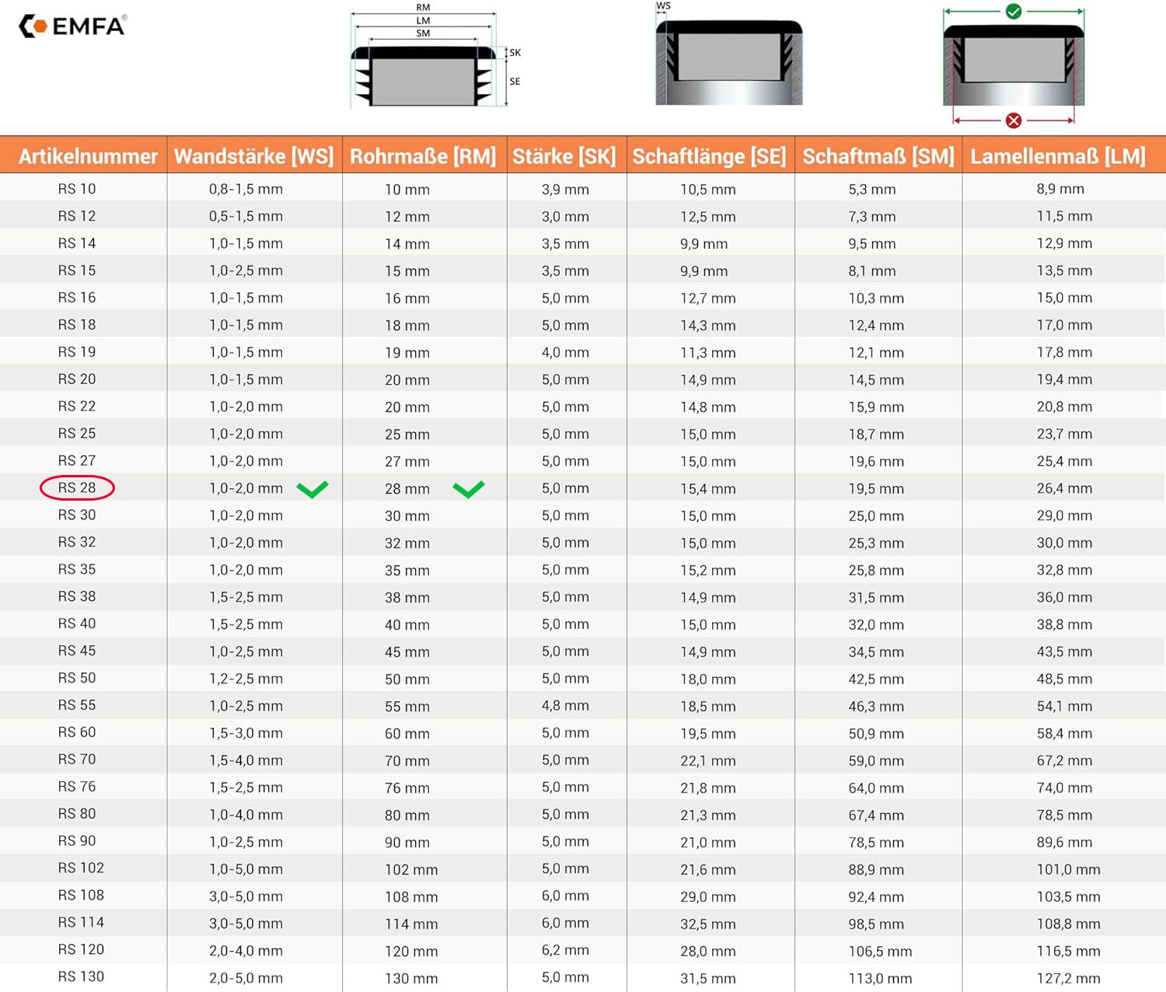This screenshot has height=992, width=1166.
Task: Click the green checkmark beside 1,0-2,0 mm in RS 28 row
Action: pos(312,489)
